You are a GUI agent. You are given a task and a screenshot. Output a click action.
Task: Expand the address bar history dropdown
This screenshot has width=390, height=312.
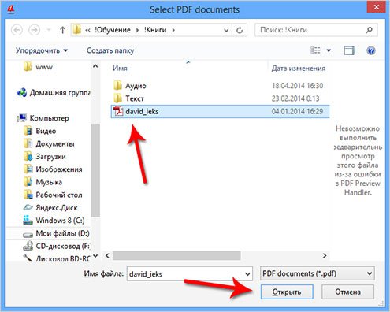[x=226, y=30]
